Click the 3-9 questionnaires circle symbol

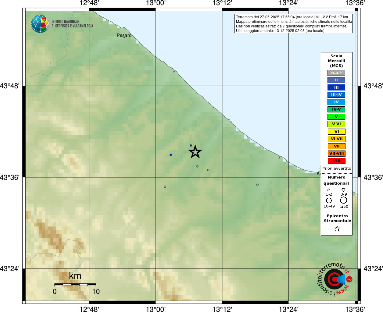pyautogui.click(x=343, y=190)
